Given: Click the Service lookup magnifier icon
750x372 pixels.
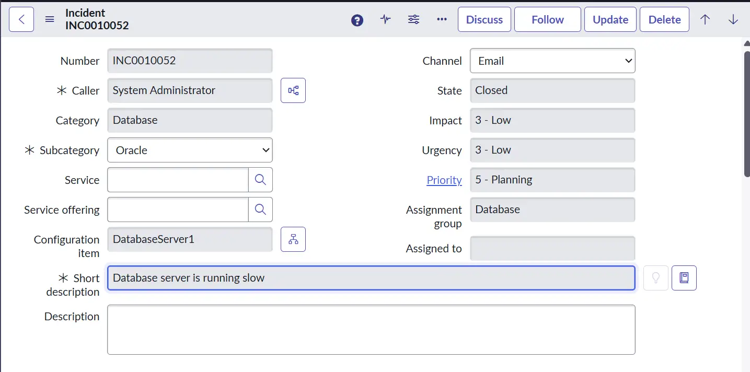Looking at the screenshot, I should 260,180.
